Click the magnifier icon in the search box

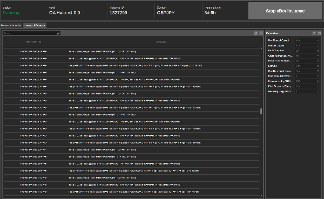58,33
